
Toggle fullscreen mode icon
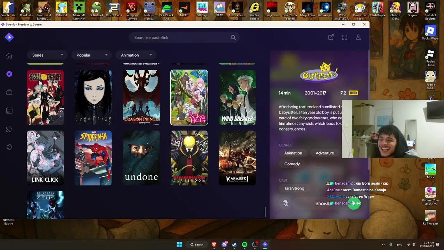coord(344,37)
